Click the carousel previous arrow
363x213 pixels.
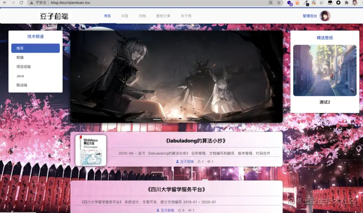[x=79, y=77]
